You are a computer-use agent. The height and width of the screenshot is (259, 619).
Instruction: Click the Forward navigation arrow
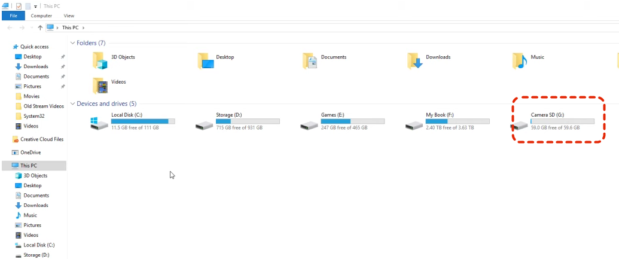[22, 28]
